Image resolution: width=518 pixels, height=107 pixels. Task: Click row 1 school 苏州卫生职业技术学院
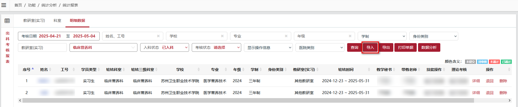pos(180,81)
